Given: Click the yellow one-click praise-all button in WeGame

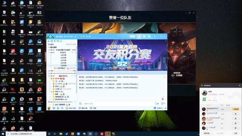Looking at the screenshot, I should click(x=236, y=109).
